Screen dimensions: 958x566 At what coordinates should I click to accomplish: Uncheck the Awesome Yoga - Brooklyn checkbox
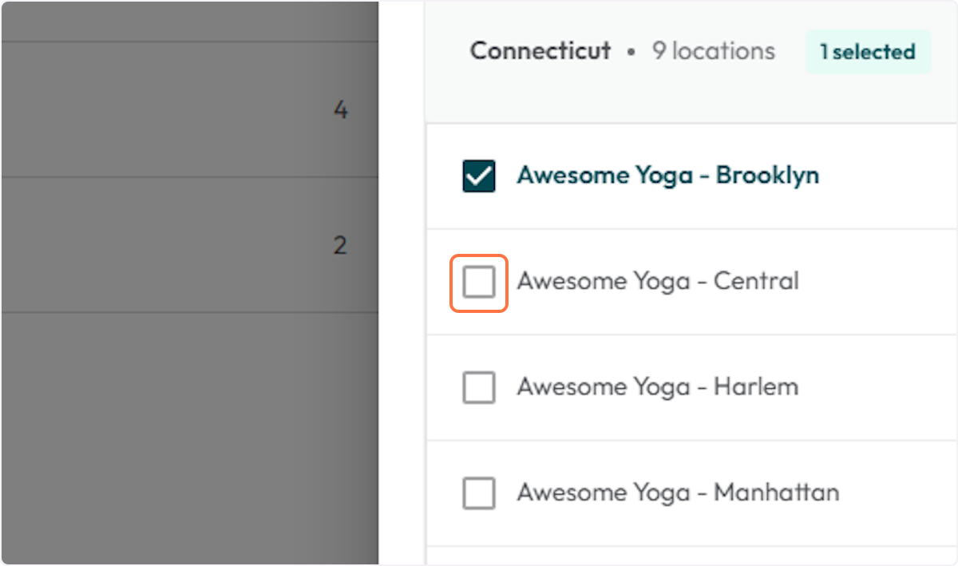tap(478, 176)
